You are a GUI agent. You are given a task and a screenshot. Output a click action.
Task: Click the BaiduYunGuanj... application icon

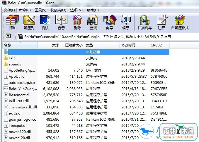pyautogui.click(x=6, y=89)
